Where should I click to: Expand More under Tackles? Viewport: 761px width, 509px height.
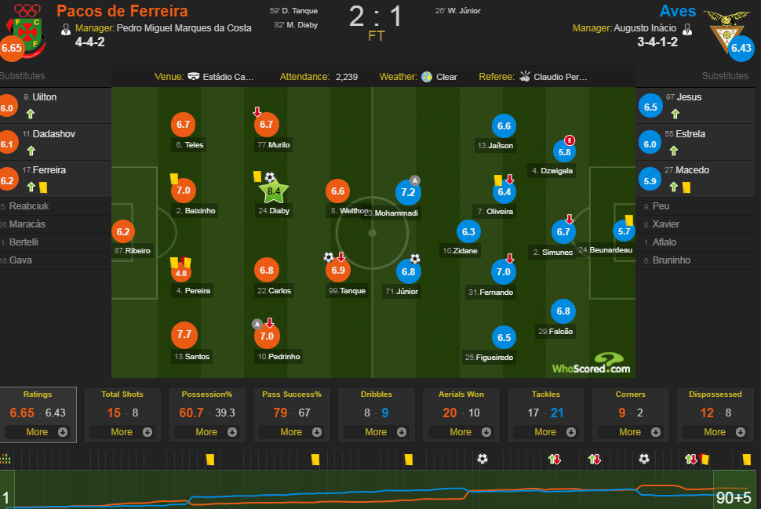pos(545,431)
